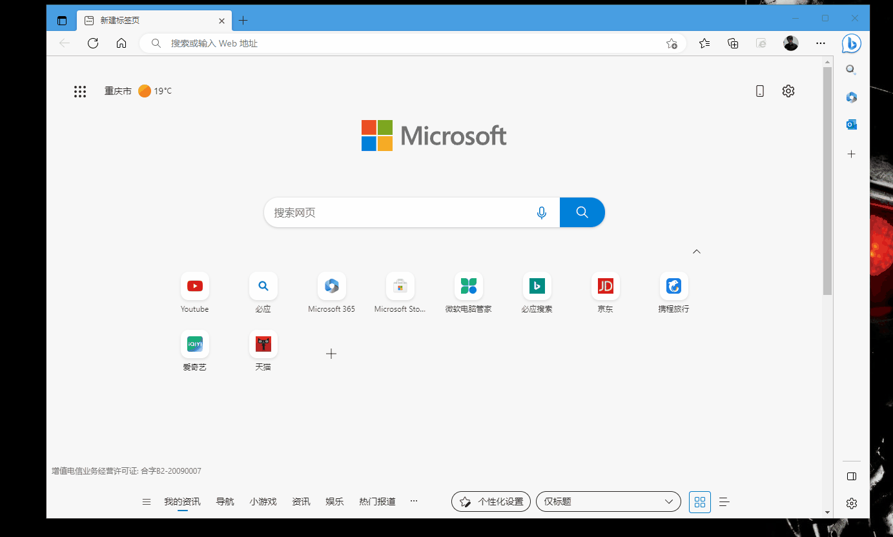Viewport: 893px width, 537px height.
Task: Add a sidebar app with plus
Action: coord(852,154)
